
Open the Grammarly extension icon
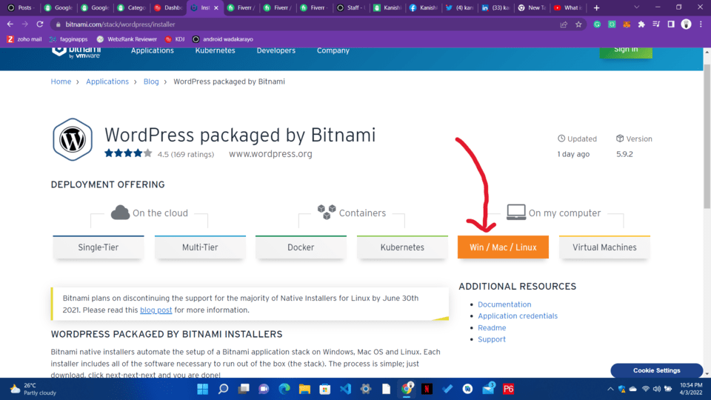pyautogui.click(x=597, y=24)
